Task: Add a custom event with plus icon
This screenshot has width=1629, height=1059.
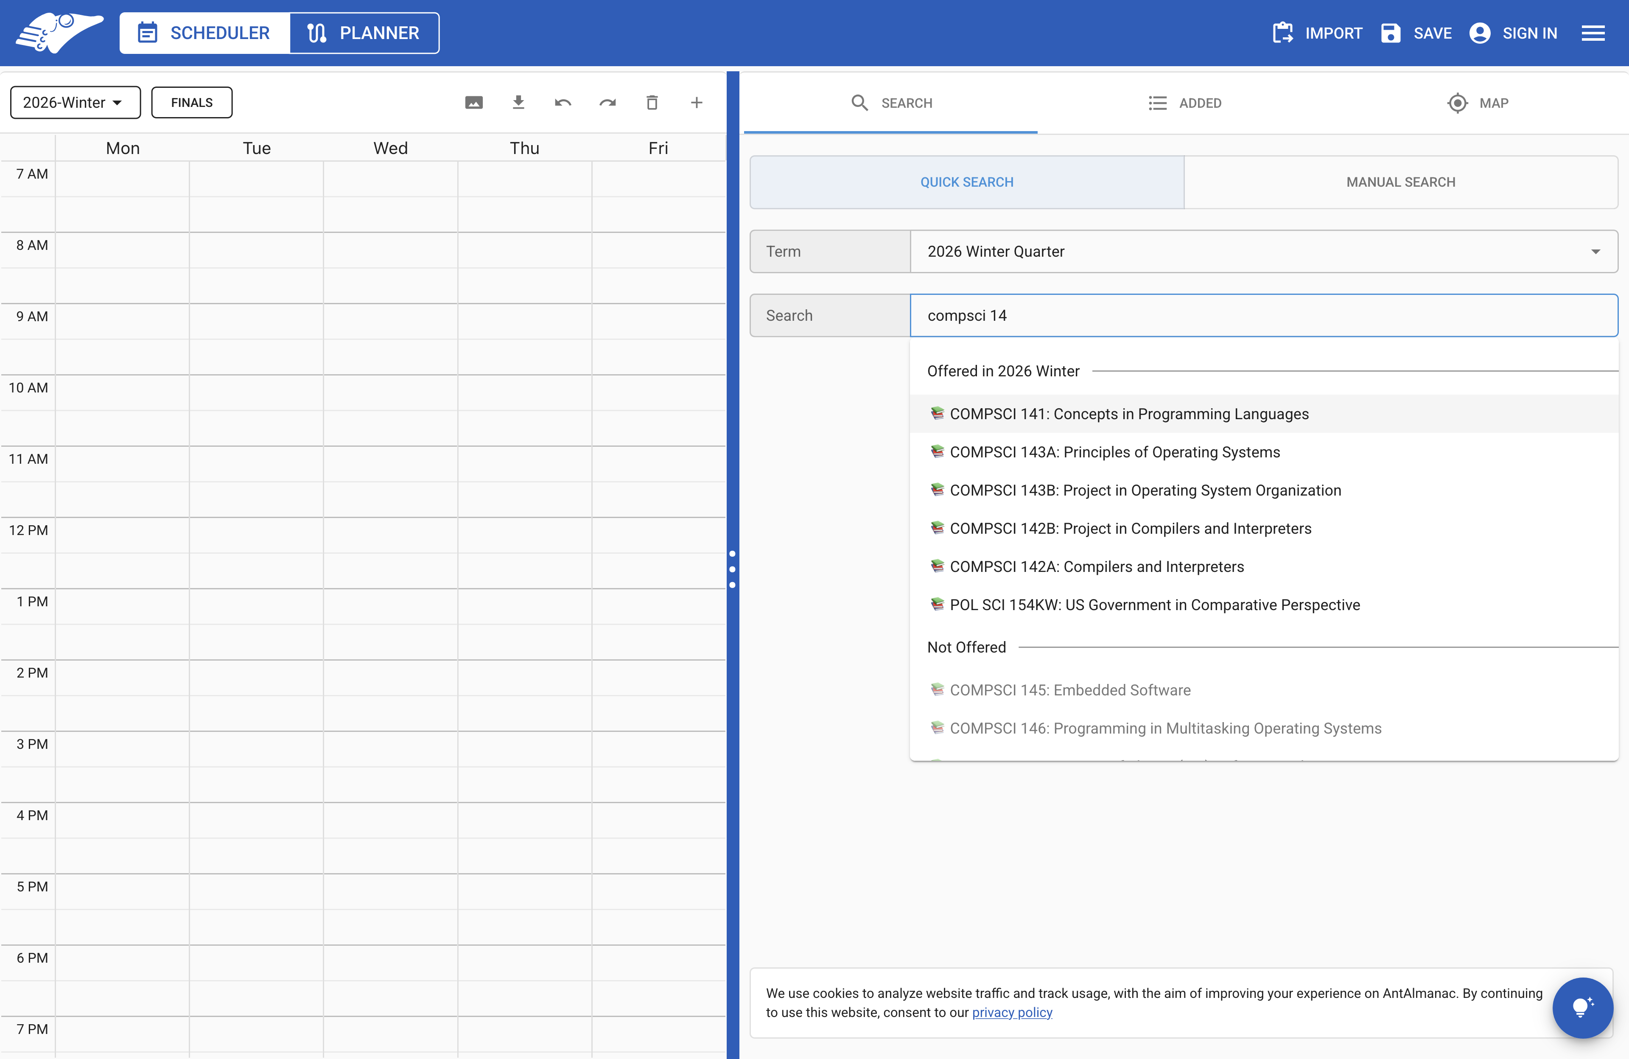Action: 697,102
